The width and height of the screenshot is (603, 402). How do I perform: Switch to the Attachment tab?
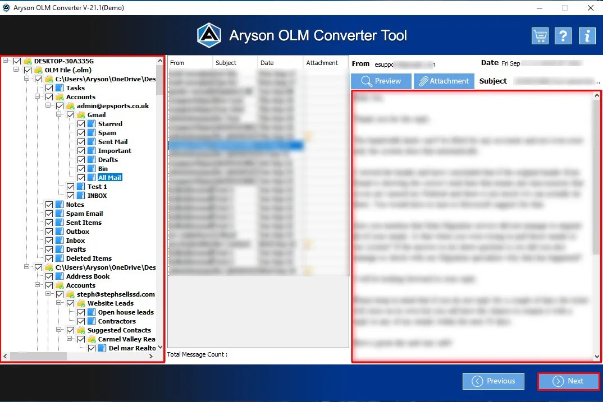[444, 81]
